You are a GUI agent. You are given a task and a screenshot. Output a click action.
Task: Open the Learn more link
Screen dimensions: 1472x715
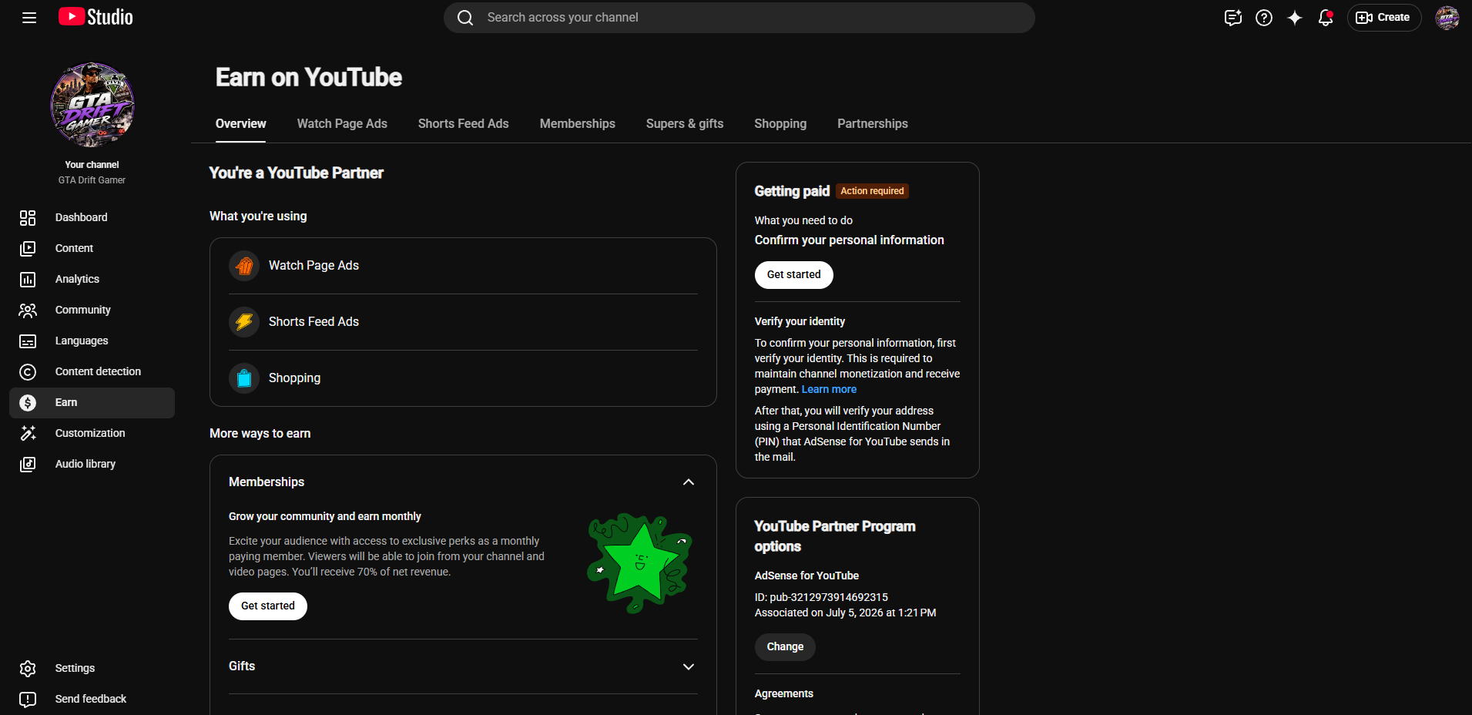(829, 390)
